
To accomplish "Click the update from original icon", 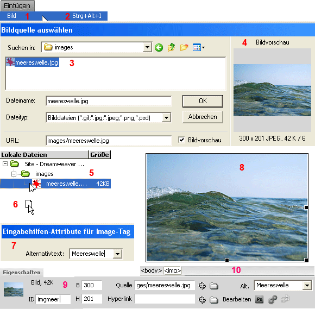I will click(286, 299).
